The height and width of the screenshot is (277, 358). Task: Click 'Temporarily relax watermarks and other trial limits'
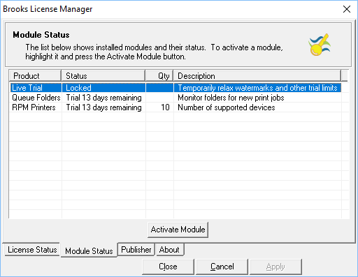[257, 88]
